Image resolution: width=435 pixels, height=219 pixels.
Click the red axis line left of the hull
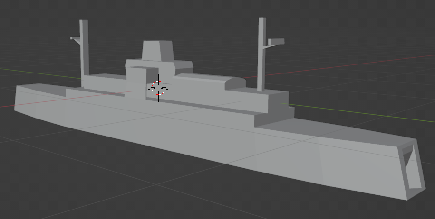7,106
